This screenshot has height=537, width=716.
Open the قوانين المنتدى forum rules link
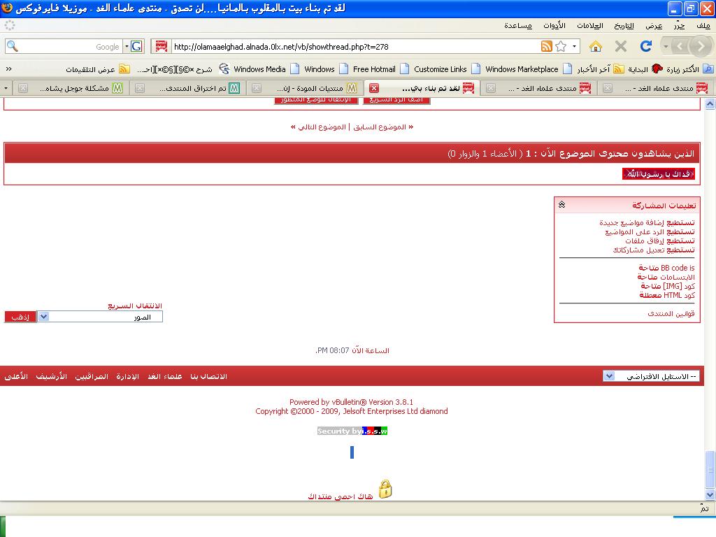click(x=671, y=313)
